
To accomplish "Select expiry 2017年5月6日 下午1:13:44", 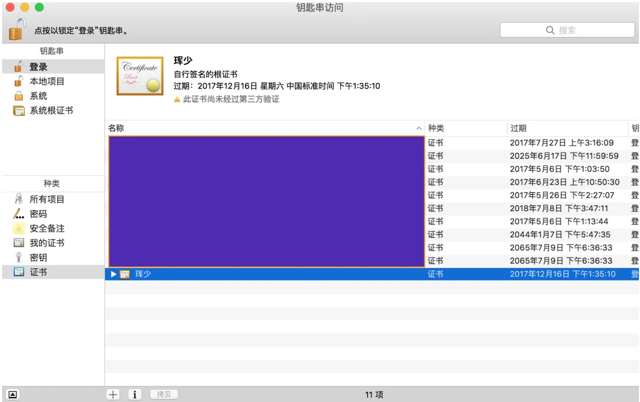I will (559, 221).
